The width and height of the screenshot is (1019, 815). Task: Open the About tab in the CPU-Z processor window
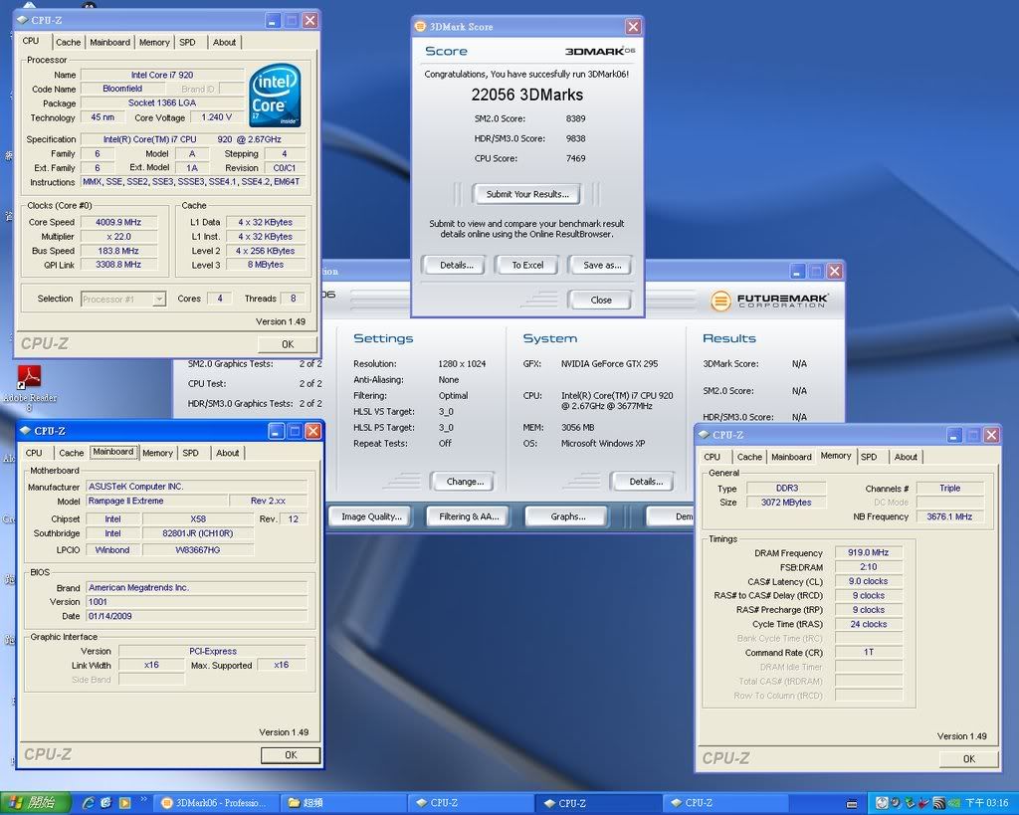coord(224,42)
